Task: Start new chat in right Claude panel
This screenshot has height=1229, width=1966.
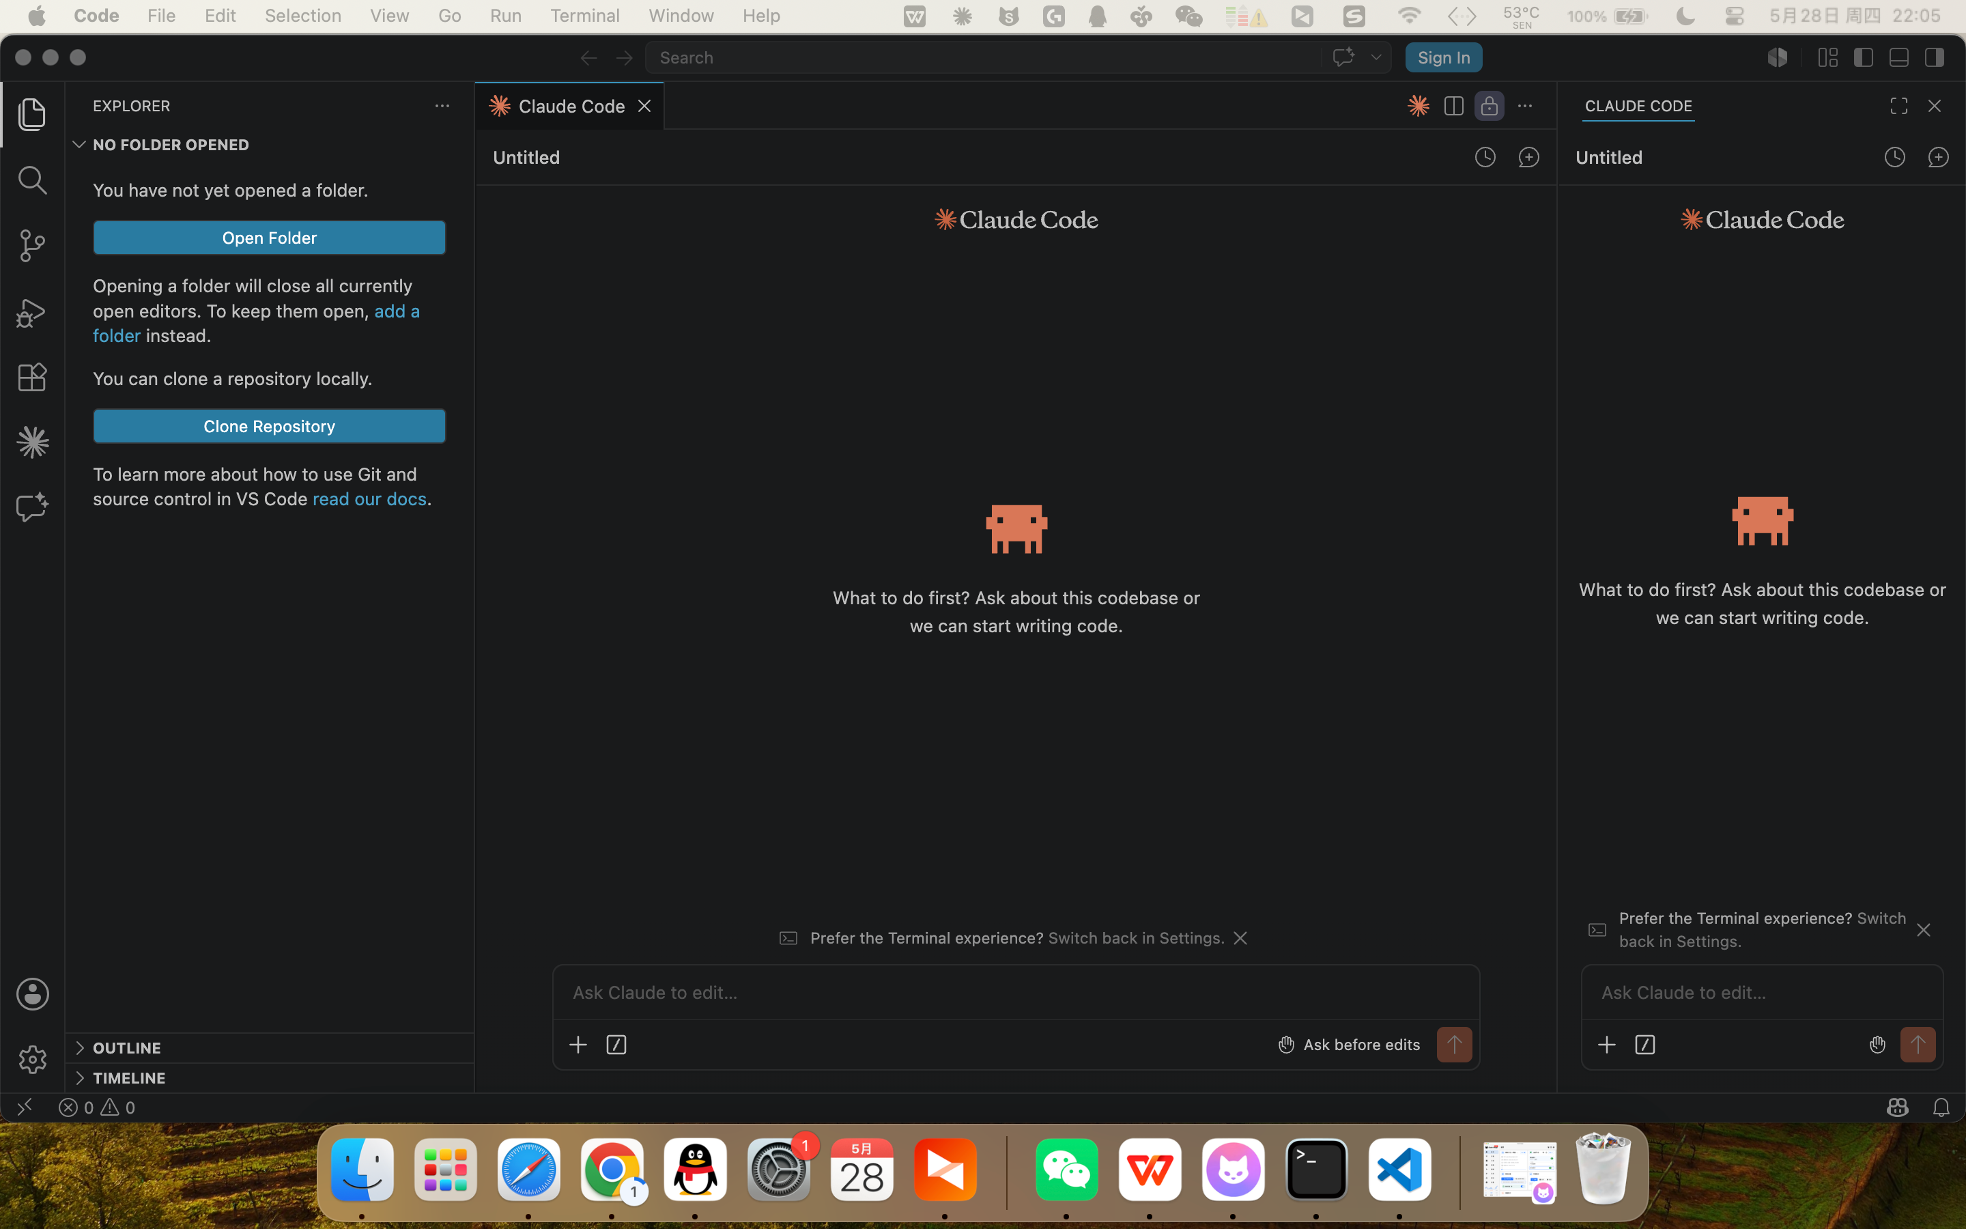Action: (1939, 157)
